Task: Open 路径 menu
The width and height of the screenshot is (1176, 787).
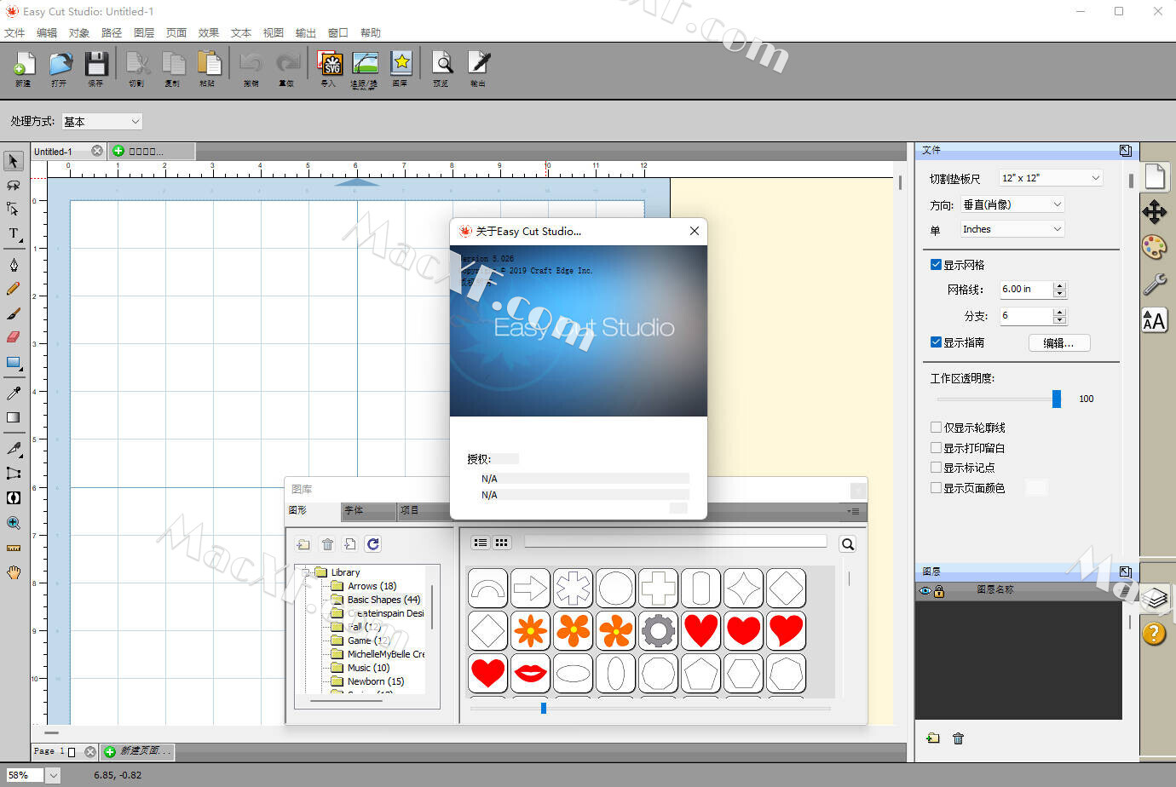Action: (112, 33)
